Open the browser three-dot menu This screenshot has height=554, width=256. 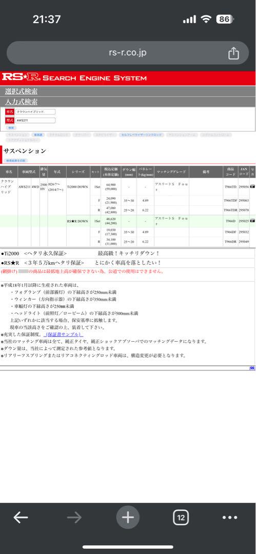tap(230, 518)
